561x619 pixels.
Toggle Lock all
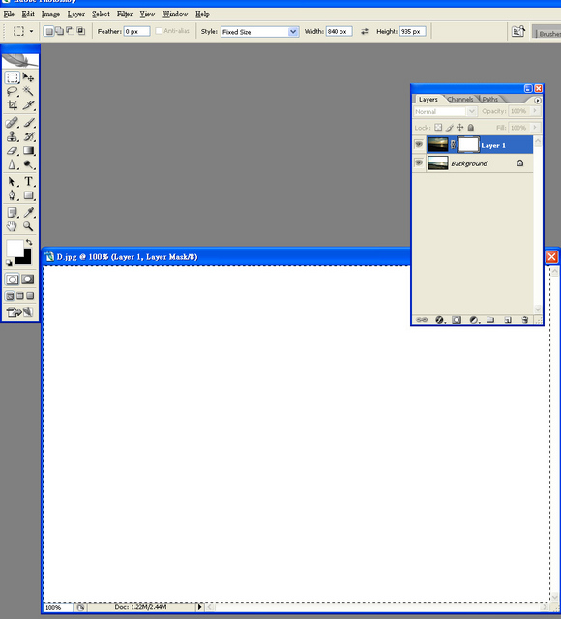[x=471, y=127]
